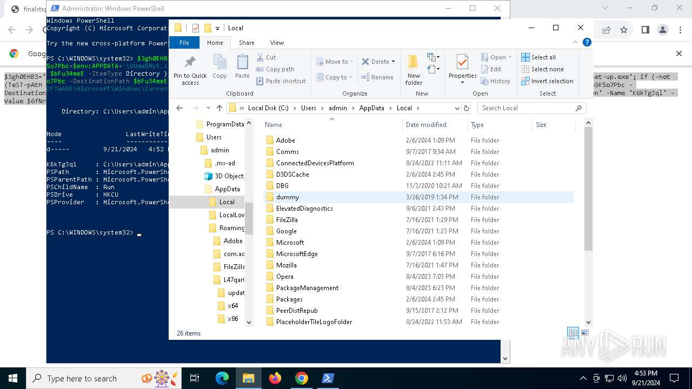This screenshot has width=692, height=389.
Task: Open the address bar history dropdown
Action: pos(457,108)
